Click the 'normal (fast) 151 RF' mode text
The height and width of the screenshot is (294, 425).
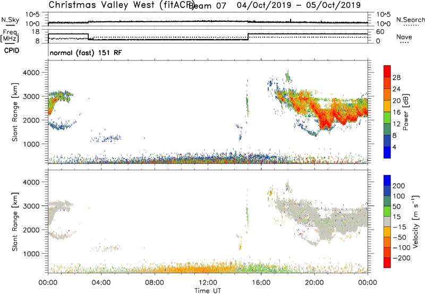point(86,53)
